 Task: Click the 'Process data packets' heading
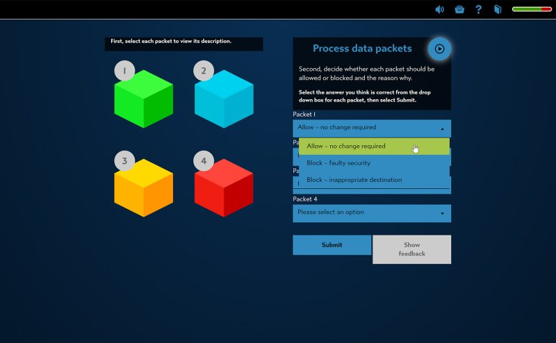(x=362, y=49)
